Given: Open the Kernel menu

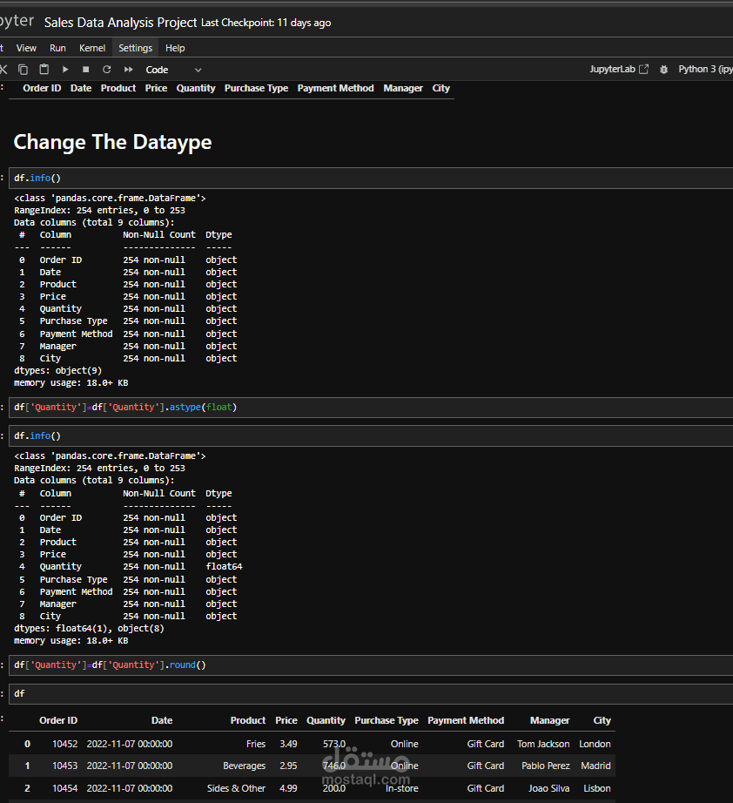Looking at the screenshot, I should tap(92, 48).
